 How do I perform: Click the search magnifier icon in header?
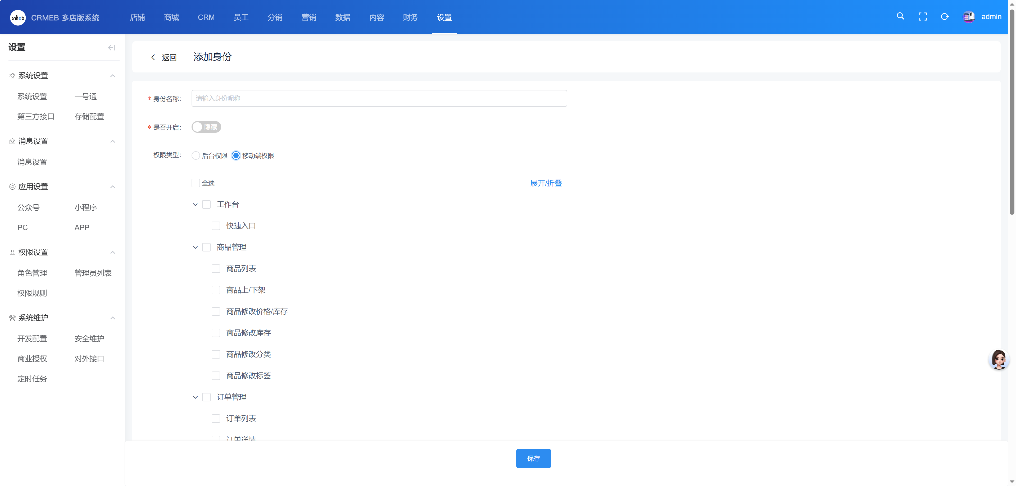900,16
